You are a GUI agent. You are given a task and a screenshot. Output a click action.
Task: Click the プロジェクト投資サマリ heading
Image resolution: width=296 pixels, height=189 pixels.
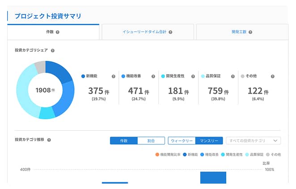click(x=48, y=16)
